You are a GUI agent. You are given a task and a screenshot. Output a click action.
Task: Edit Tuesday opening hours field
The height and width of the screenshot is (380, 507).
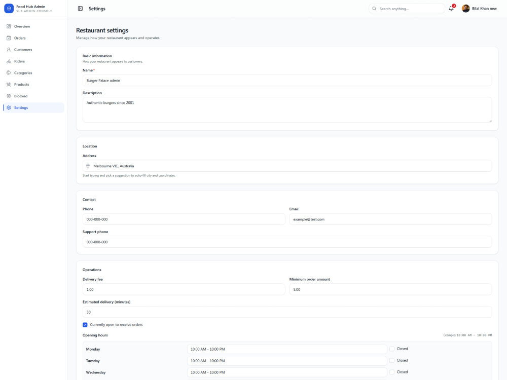pos(287,361)
